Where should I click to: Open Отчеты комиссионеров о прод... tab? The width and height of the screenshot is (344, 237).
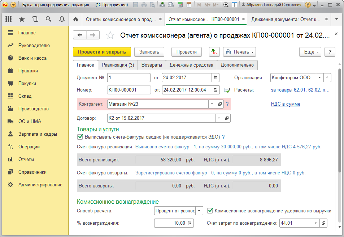pos(121,19)
